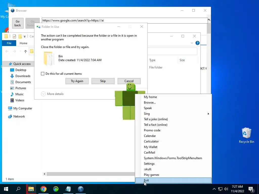The height and width of the screenshot is (194, 259).
Task: Click the Explorer back arrow
Action: (7, 52)
